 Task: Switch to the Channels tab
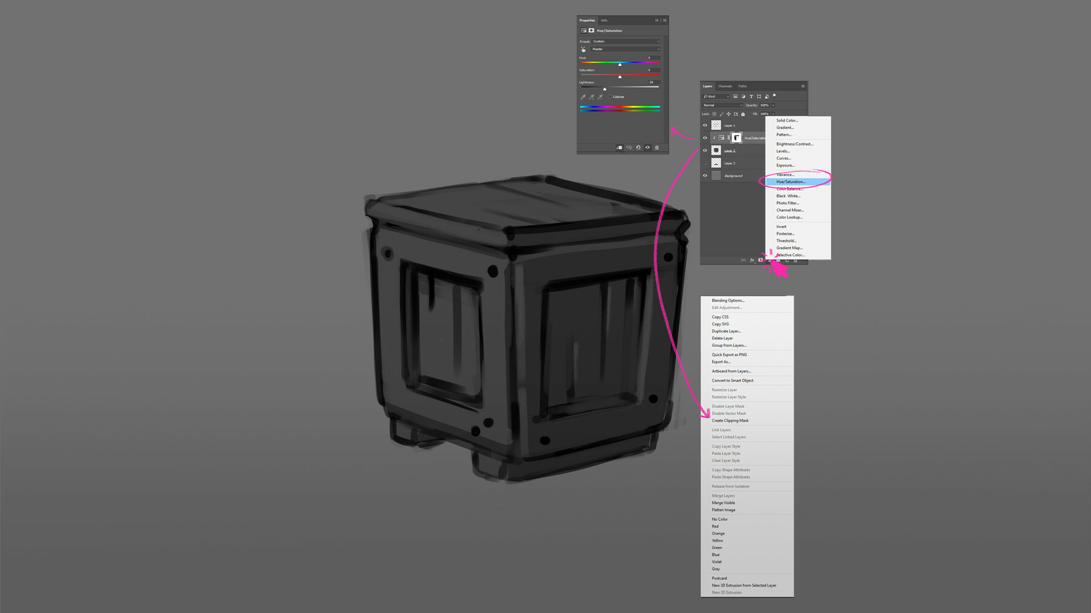(726, 86)
